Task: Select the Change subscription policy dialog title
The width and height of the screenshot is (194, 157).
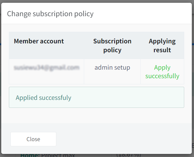Action: [50, 14]
